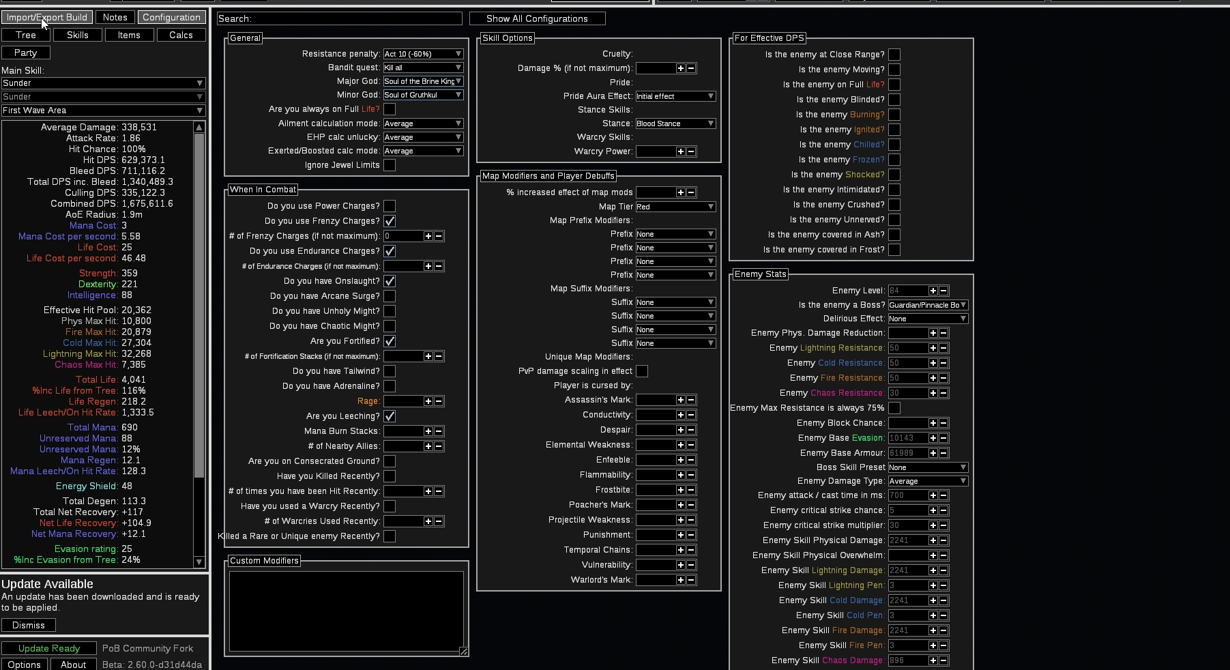
Task: Click the stats panel scrollbar thumb
Action: tap(199, 305)
